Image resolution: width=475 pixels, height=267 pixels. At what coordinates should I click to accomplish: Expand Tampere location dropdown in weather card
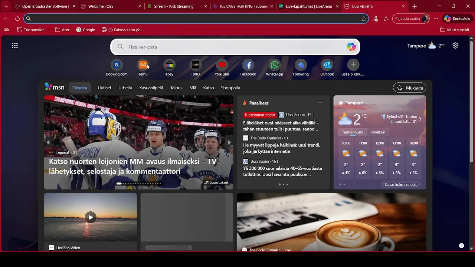[x=367, y=103]
